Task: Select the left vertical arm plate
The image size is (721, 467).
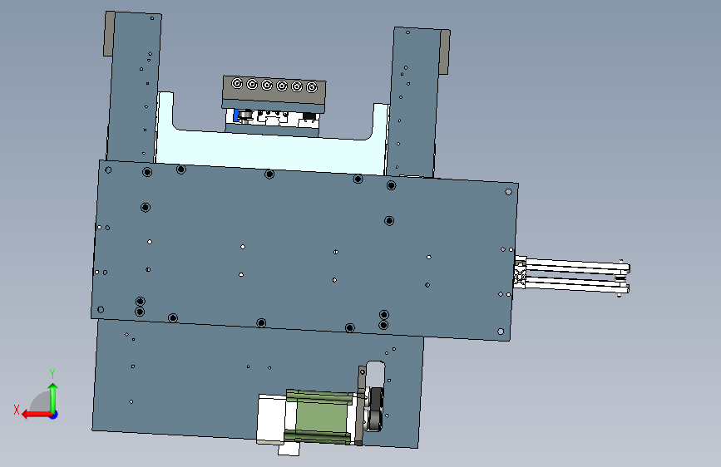Action: click(x=134, y=86)
